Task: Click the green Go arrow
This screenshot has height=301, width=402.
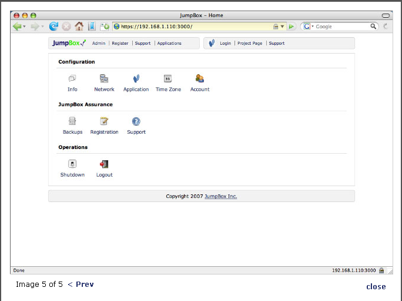Action: pyautogui.click(x=292, y=27)
